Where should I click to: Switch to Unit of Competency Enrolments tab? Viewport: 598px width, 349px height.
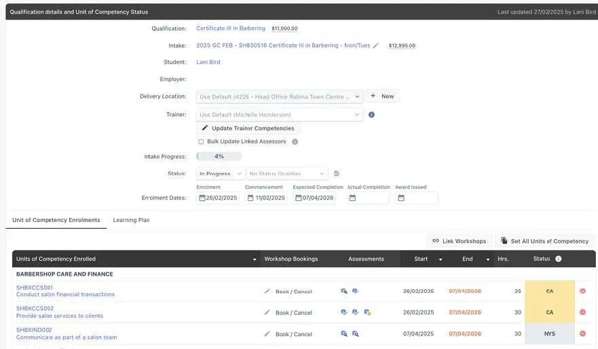[56, 220]
